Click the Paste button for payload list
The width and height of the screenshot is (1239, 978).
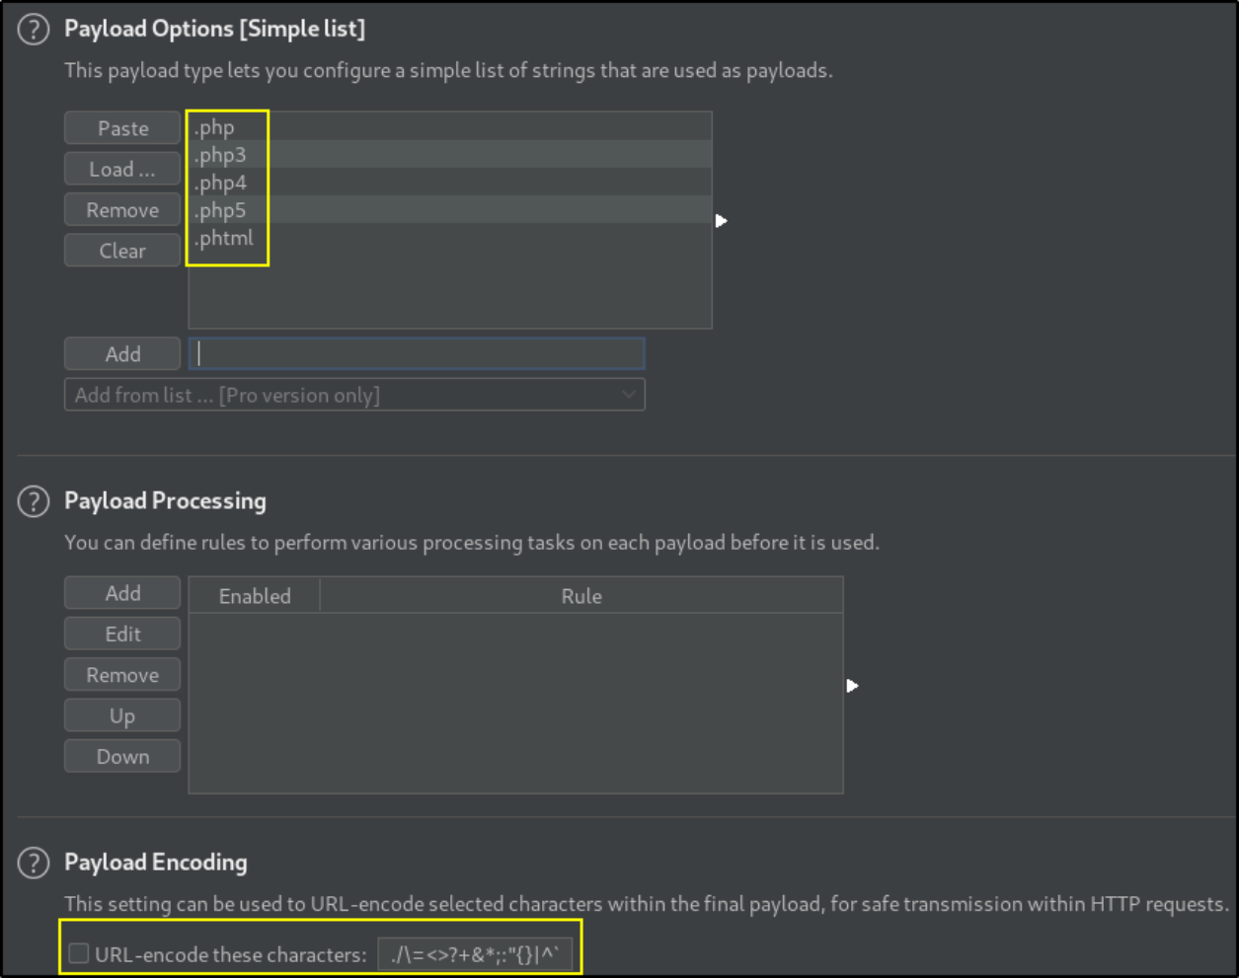(x=122, y=128)
